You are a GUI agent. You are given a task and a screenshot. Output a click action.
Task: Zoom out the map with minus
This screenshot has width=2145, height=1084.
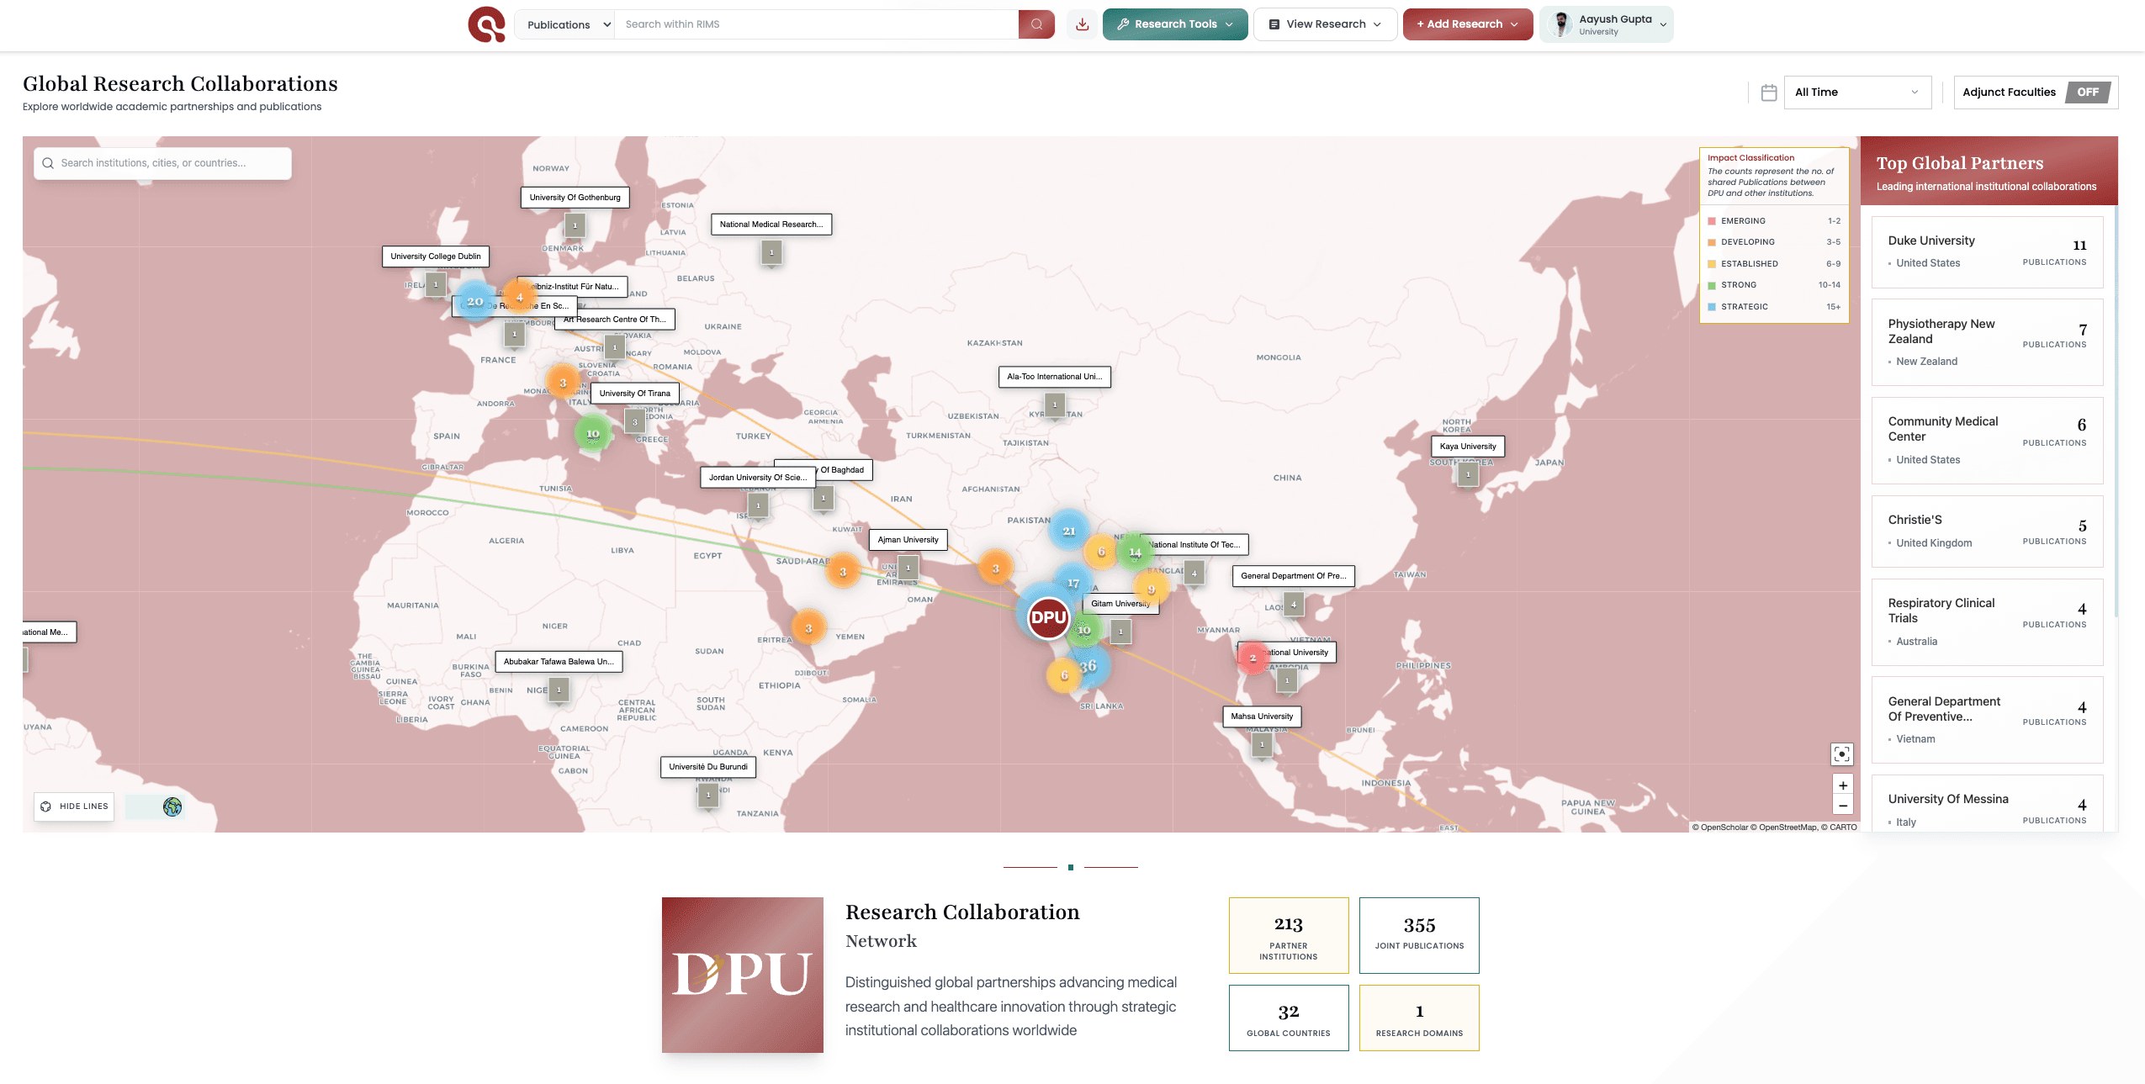(1842, 806)
